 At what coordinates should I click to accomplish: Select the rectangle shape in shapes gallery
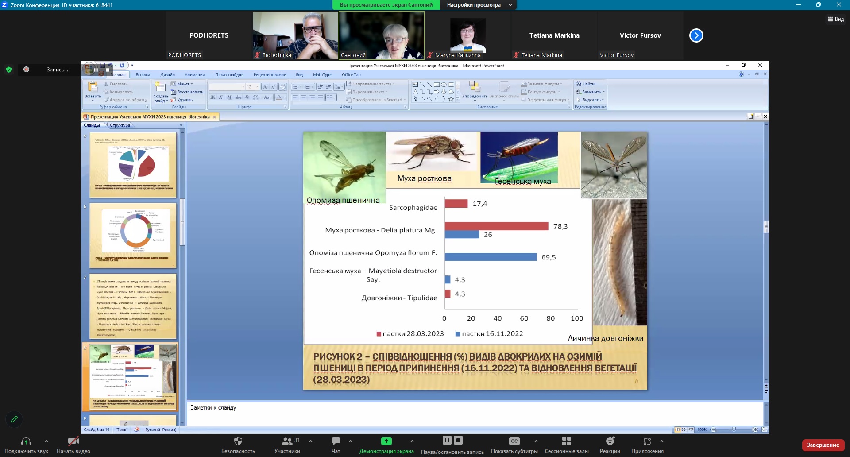[437, 85]
